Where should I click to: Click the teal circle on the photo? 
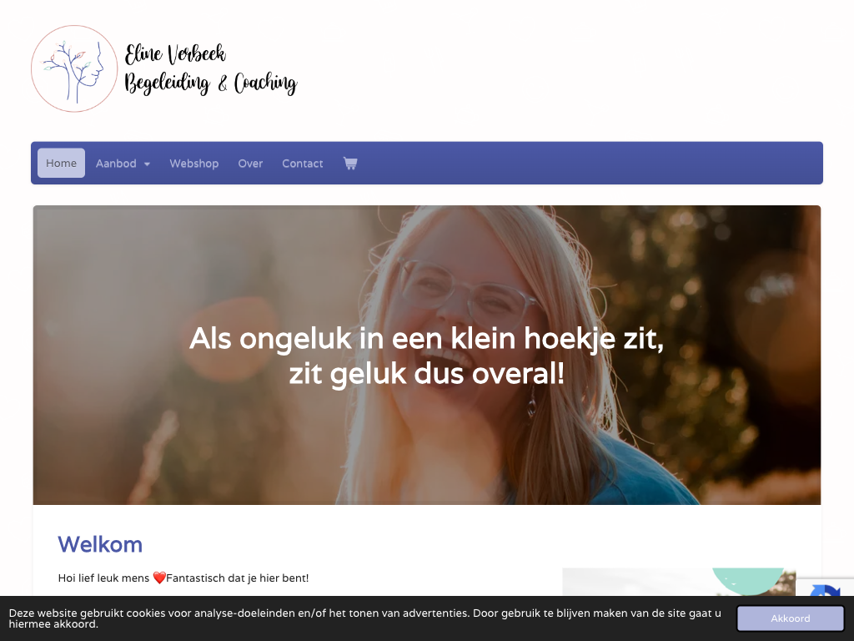pos(748,580)
